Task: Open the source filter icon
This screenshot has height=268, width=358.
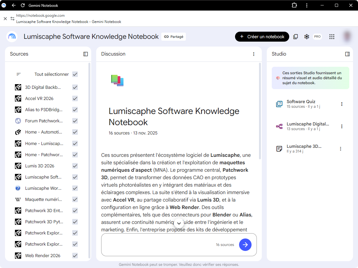Action: tap(18, 74)
